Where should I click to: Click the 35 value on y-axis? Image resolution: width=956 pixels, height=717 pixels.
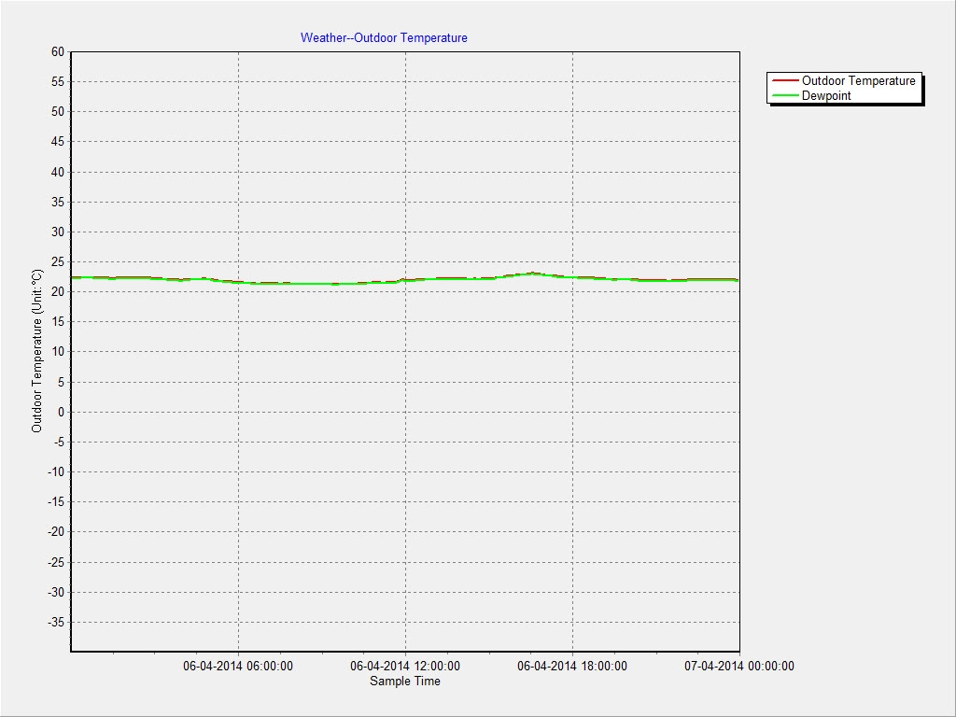(57, 202)
